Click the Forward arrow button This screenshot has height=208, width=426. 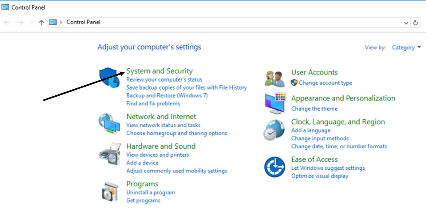(21, 22)
